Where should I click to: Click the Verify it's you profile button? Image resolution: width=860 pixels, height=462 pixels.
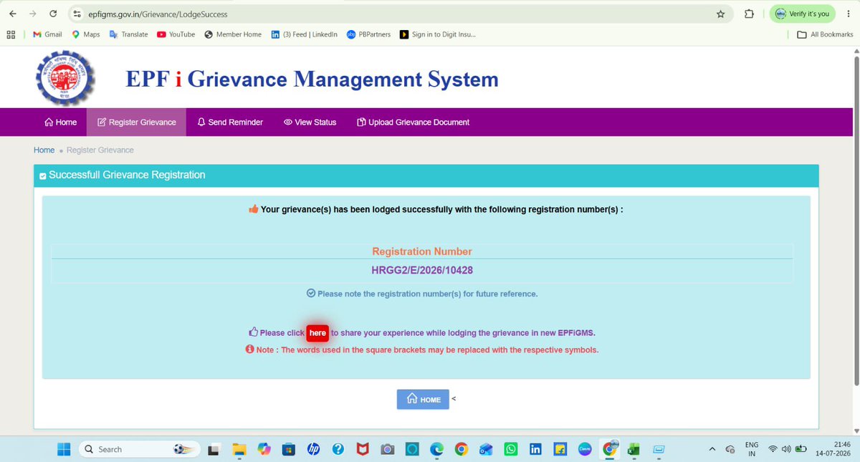pos(802,14)
